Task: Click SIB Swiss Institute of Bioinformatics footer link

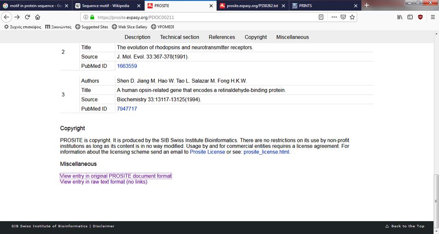Action: (x=49, y=226)
